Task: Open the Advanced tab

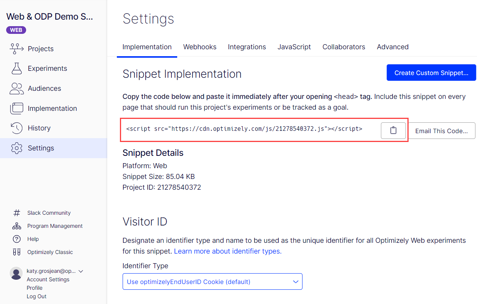Action: tap(392, 47)
